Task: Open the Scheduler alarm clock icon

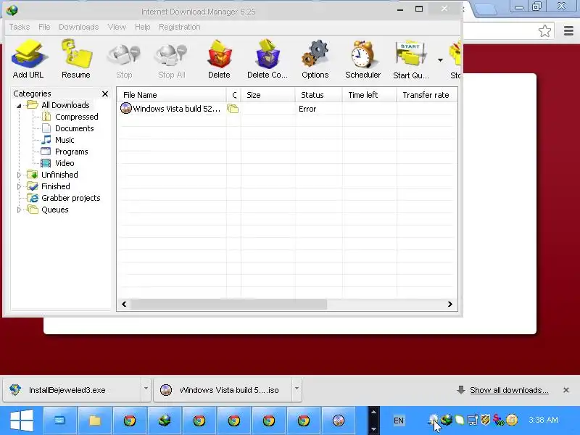Action: tap(362, 59)
